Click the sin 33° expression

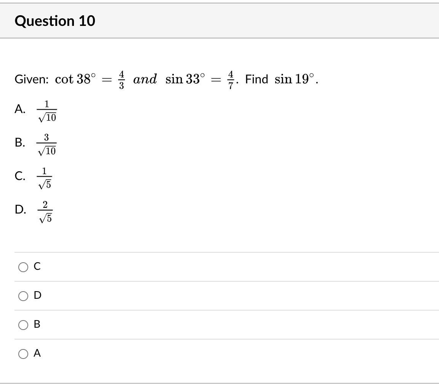pyautogui.click(x=186, y=80)
